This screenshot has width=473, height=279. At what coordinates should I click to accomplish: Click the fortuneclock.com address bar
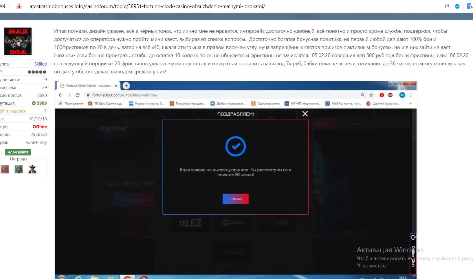click(x=221, y=95)
